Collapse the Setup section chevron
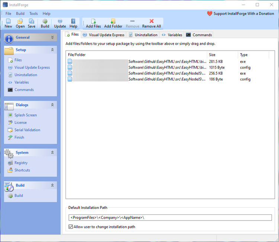 pyautogui.click(x=52, y=50)
